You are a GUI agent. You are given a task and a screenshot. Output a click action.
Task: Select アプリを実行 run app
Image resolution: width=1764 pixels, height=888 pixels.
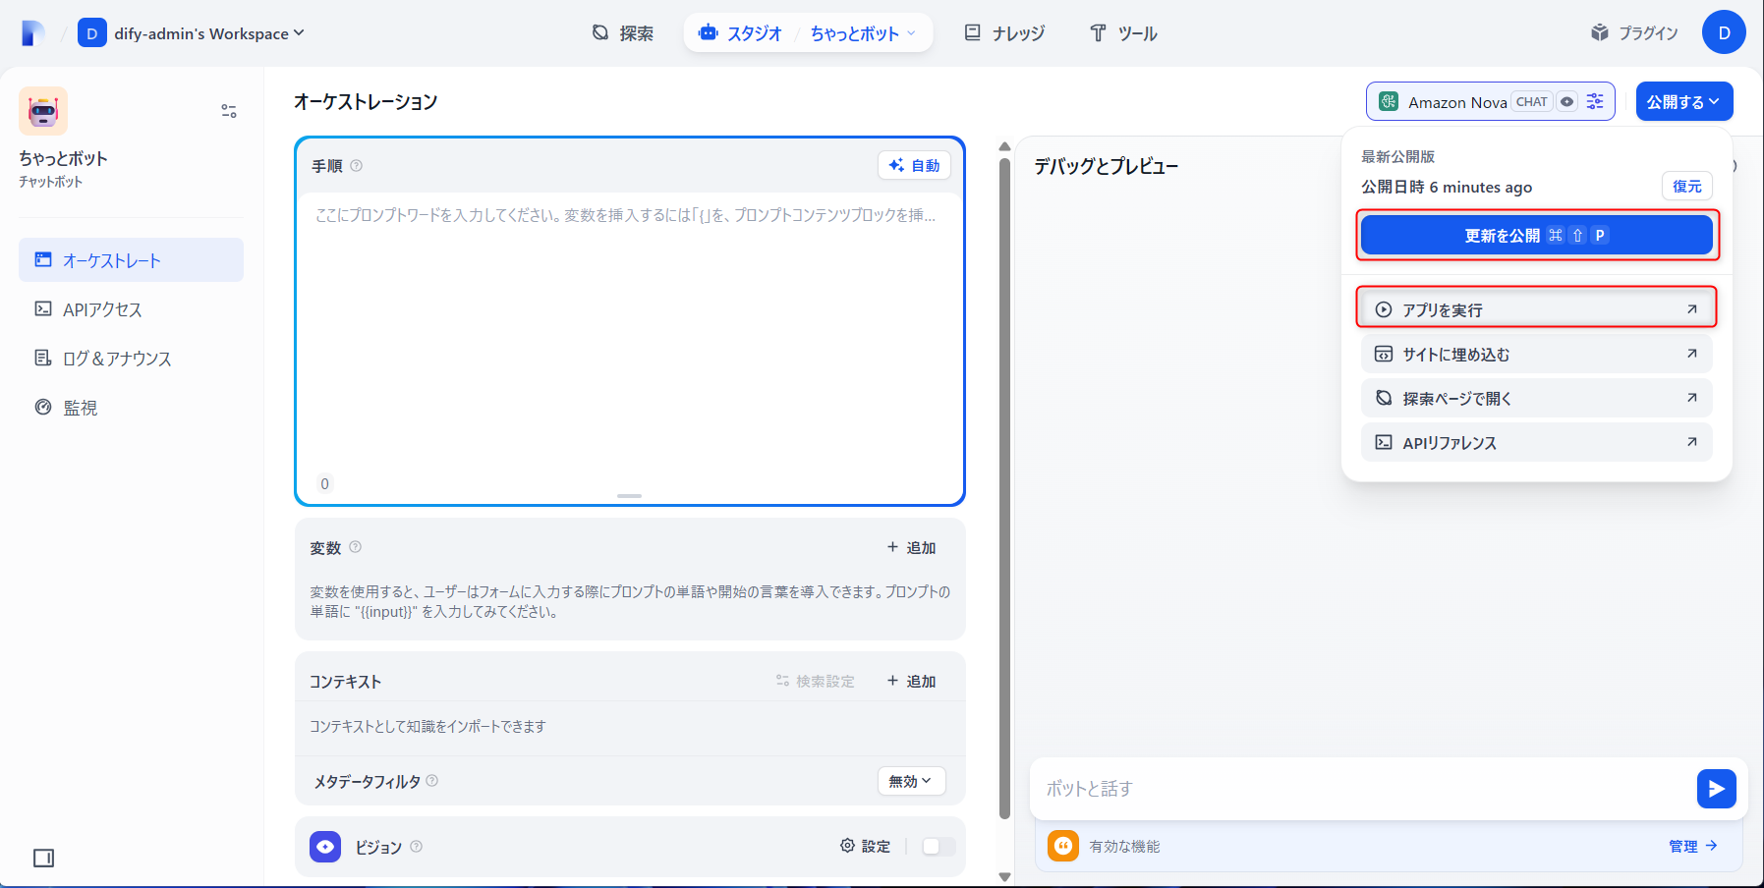pos(1537,309)
